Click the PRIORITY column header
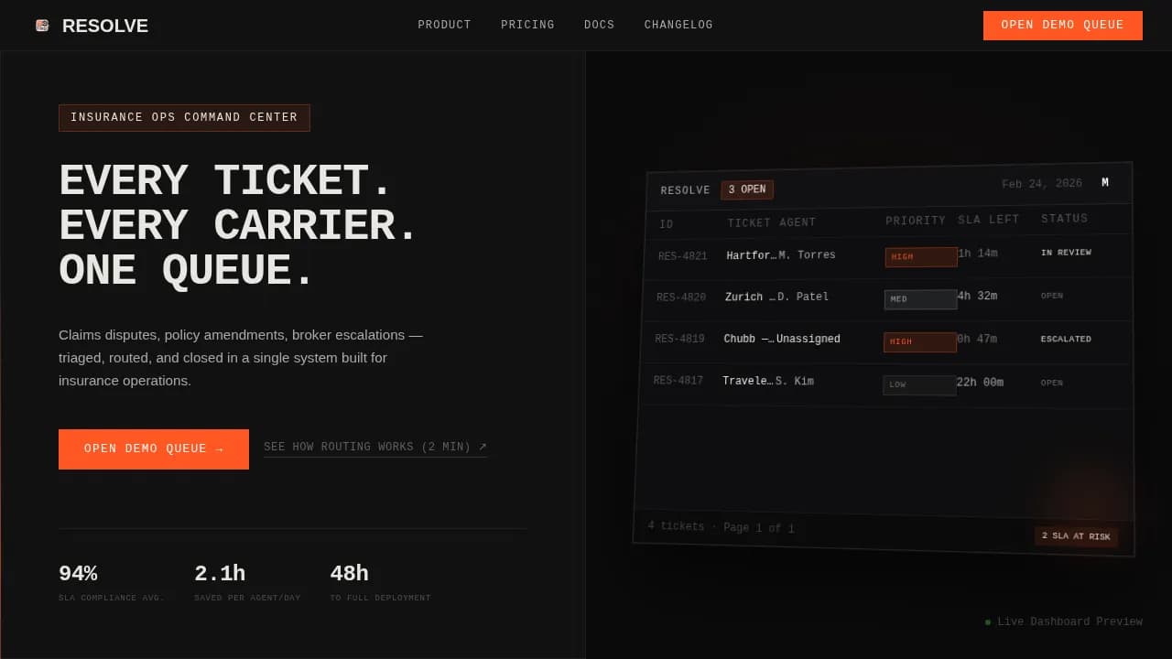The image size is (1172, 659). point(916,221)
